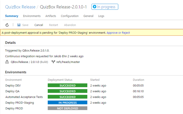
Task: View the Logs tab
Action: point(101,16)
